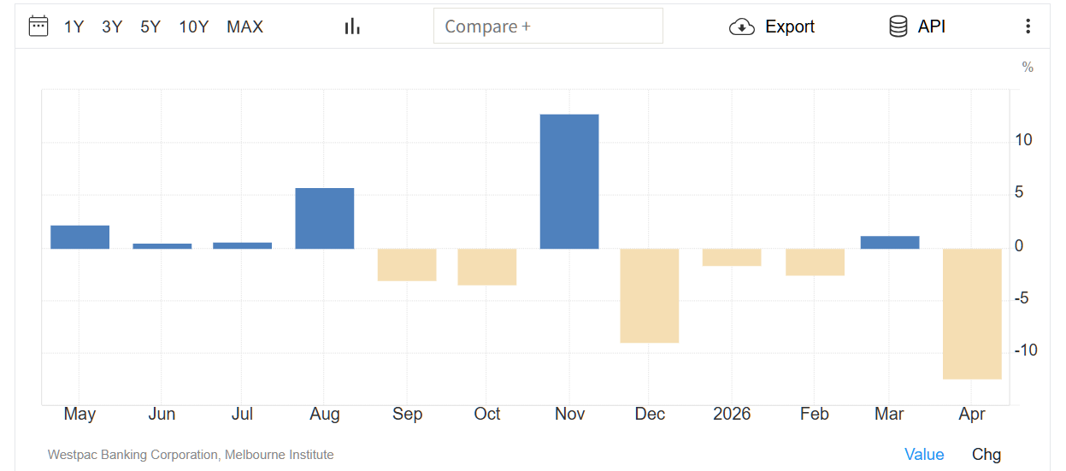Screen dimensions: 1066x471
Task: Click the API text label
Action: click(x=932, y=26)
